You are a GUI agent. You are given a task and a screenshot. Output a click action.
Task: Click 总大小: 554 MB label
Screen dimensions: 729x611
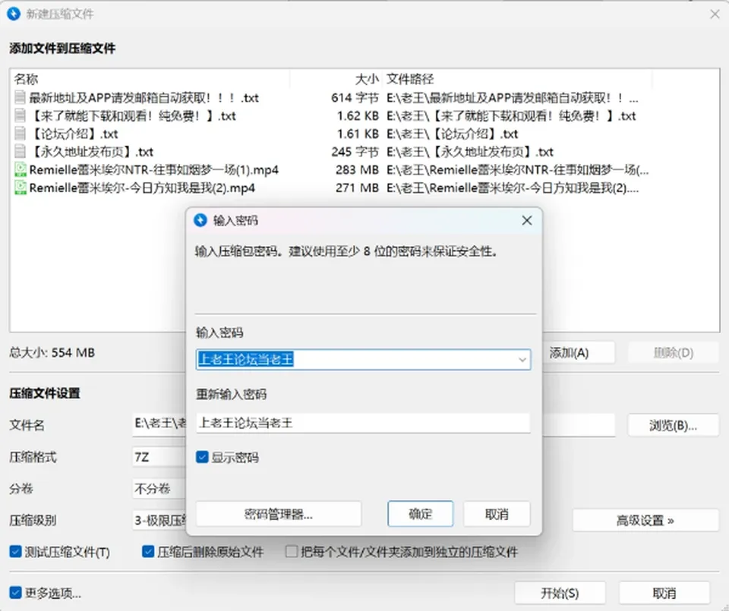[x=52, y=353]
